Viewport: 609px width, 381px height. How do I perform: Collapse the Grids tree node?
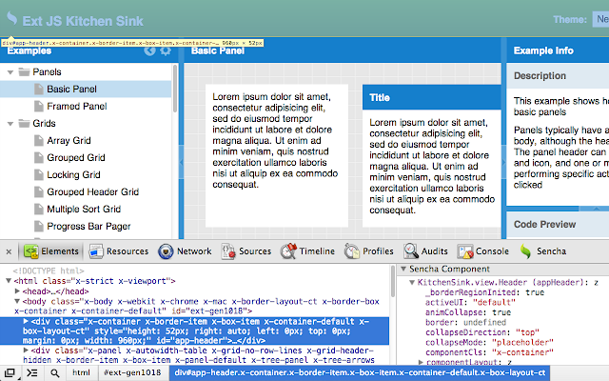pyautogui.click(x=10, y=124)
